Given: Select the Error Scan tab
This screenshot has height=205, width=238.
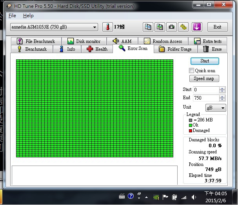Looking at the screenshot, I should click(133, 48).
